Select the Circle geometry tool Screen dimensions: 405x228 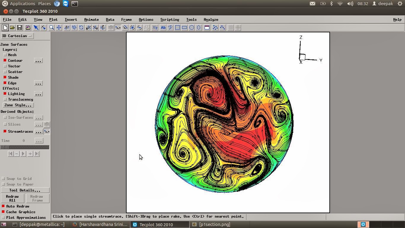coord(191,28)
